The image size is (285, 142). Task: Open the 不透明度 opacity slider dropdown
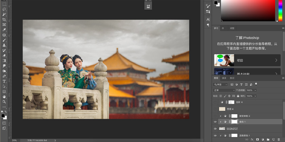click(x=255, y=90)
